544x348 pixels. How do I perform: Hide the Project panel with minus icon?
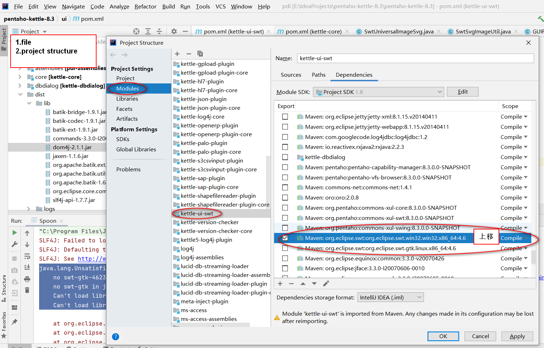coord(185,31)
